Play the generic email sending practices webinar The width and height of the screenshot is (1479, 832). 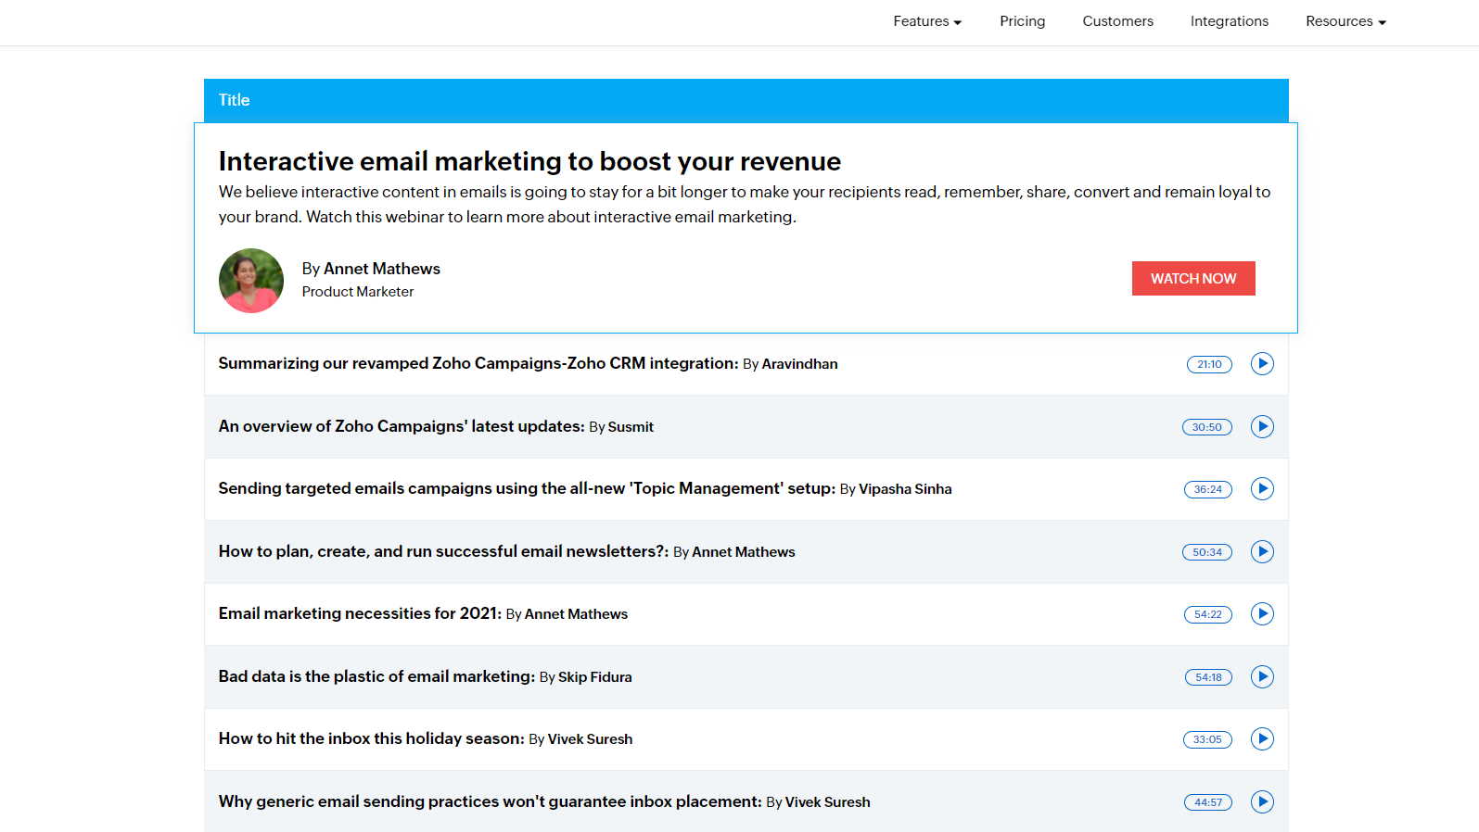[x=1262, y=801]
